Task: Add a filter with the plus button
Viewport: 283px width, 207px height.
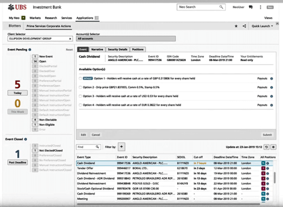Action: tap(122, 147)
